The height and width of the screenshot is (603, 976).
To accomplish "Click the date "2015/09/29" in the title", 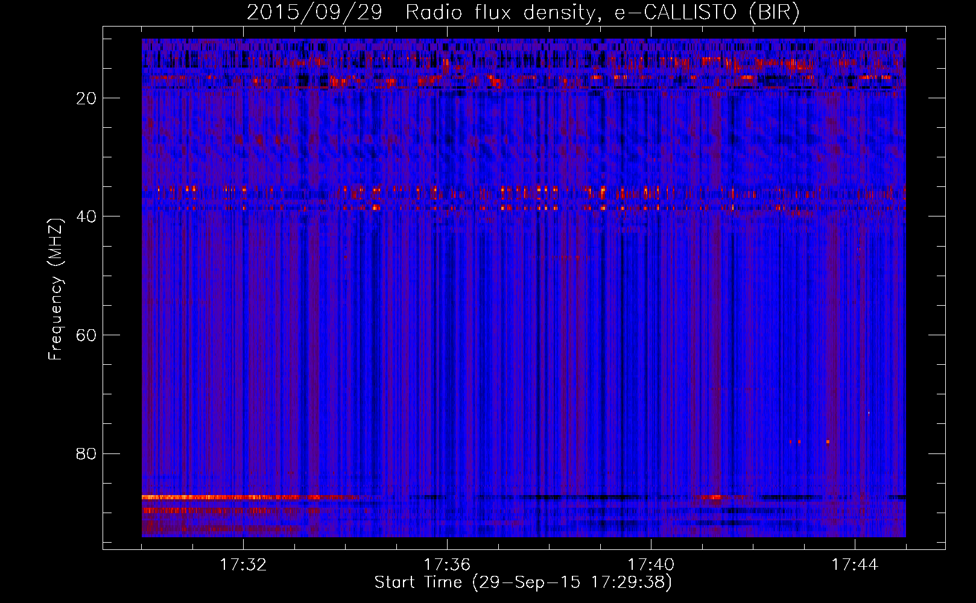I will click(314, 13).
